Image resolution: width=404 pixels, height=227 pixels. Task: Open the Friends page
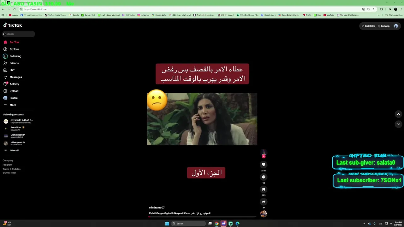click(x=11, y=63)
